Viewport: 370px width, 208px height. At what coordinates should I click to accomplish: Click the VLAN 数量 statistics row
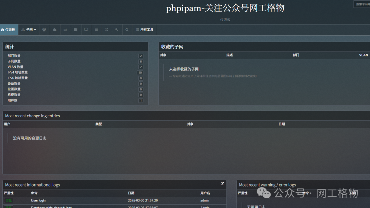pos(75,67)
